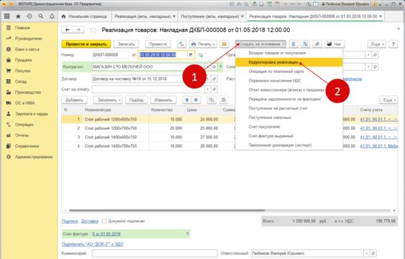Expand the Склад field dropdown arrow

pyautogui.click(x=369, y=67)
